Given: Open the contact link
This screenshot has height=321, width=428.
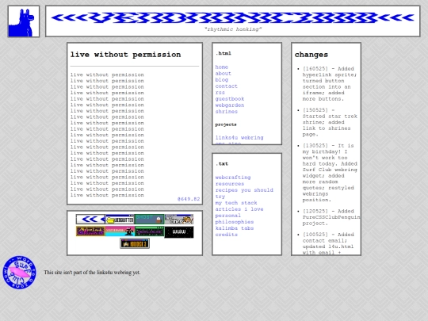Looking at the screenshot, I should tap(226, 86).
